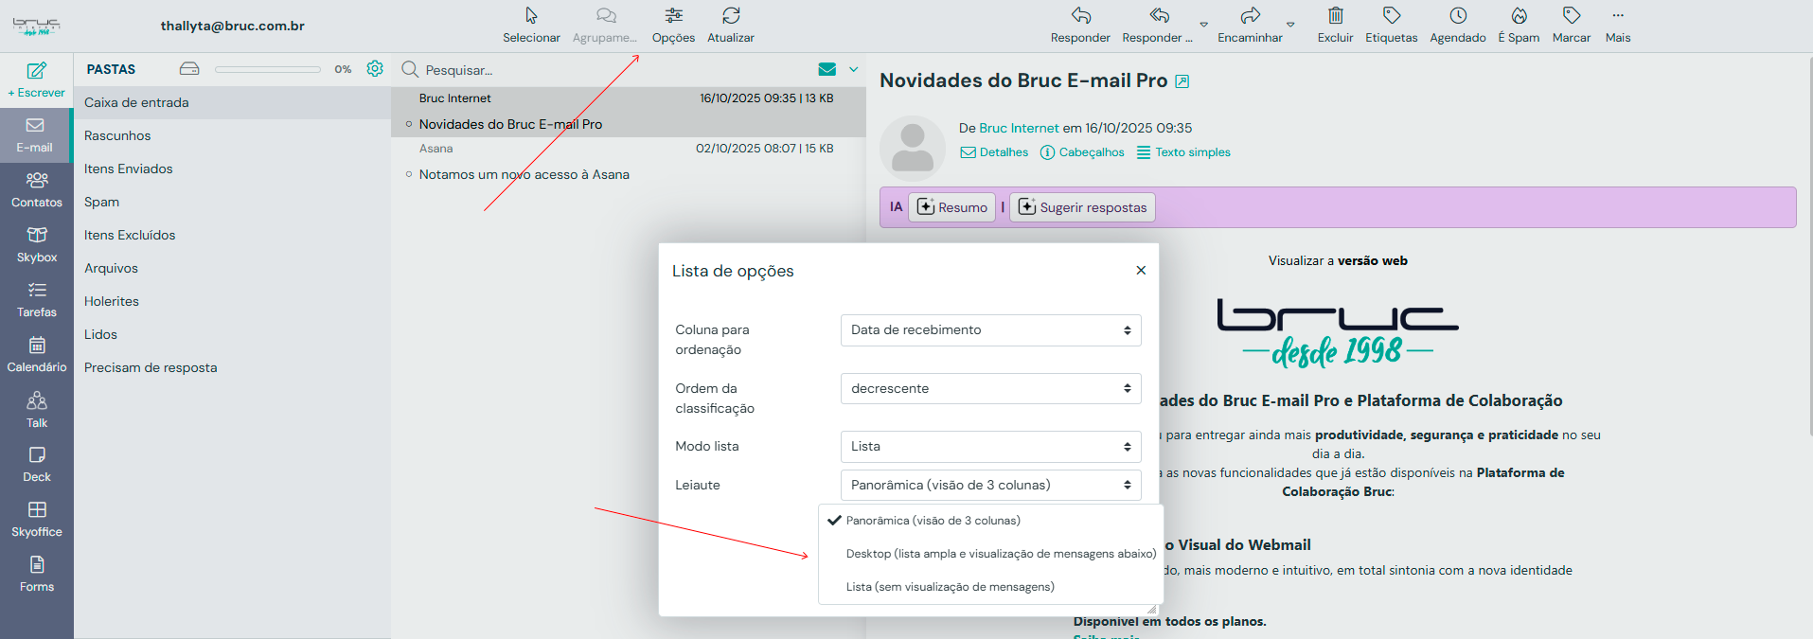Screen dimensions: 1813x639
Task: Click the Pesquisar search field
Action: pyautogui.click(x=606, y=70)
